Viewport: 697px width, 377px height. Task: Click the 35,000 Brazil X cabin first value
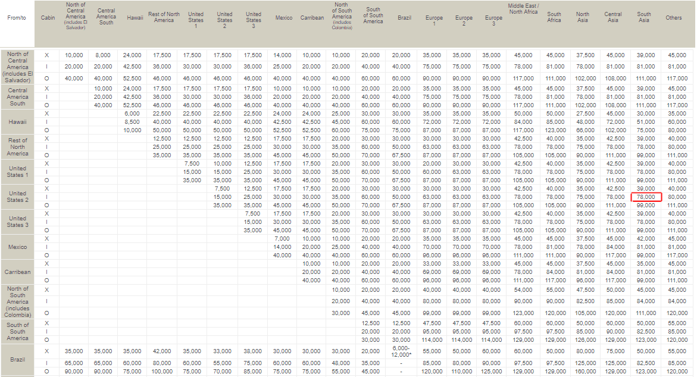76,351
